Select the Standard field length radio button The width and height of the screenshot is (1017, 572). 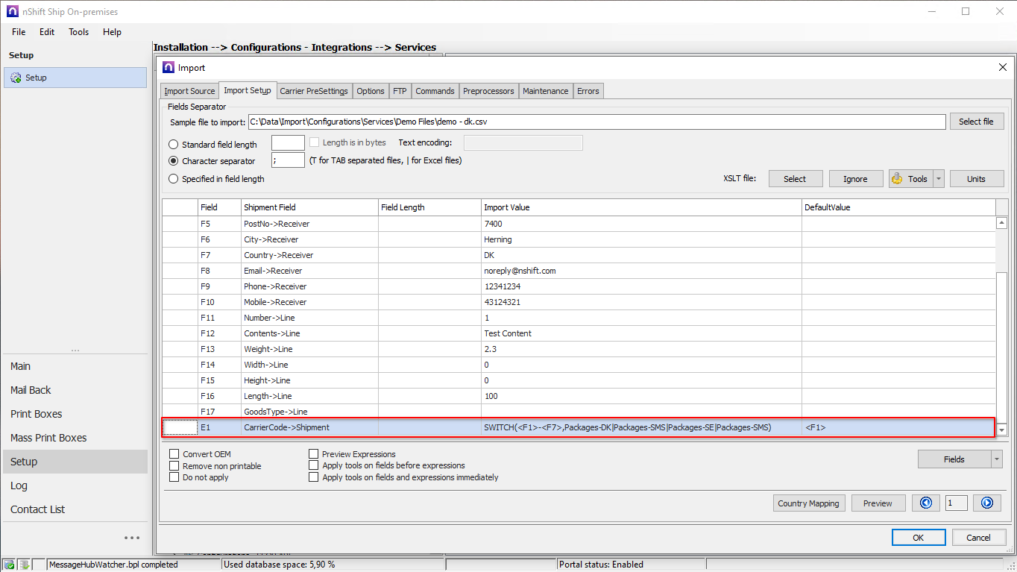click(x=174, y=145)
